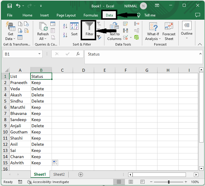Click the zoom slider handle
Image resolution: width=205 pixels, height=186 pixels.
pyautogui.click(x=169, y=182)
